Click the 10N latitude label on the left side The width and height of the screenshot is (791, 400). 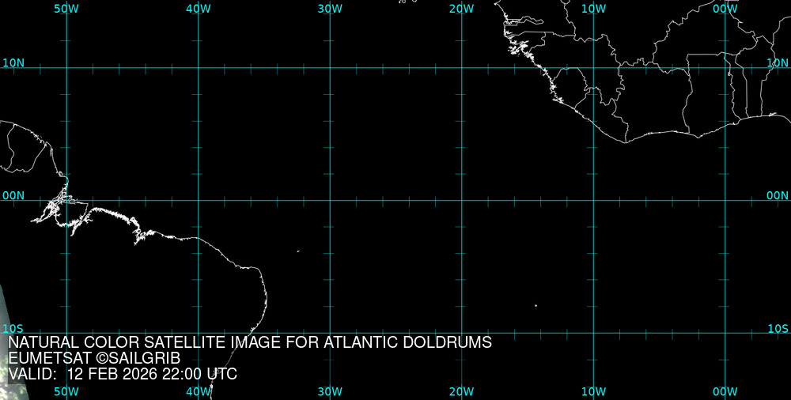point(13,62)
